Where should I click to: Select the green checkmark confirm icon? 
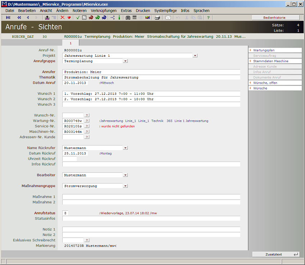(77, 18)
